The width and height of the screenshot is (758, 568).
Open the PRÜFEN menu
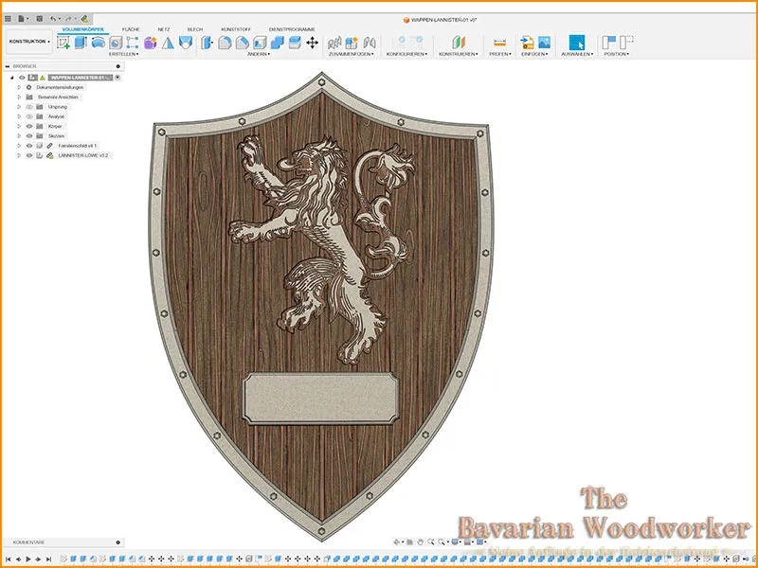pyautogui.click(x=500, y=54)
